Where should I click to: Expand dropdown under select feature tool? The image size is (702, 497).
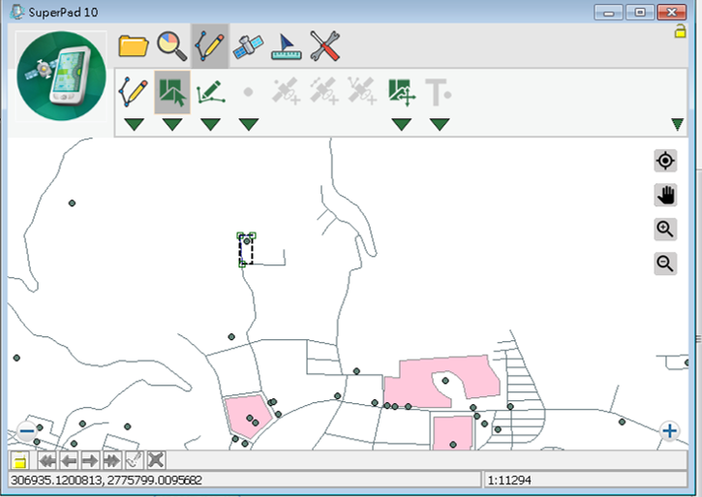(x=172, y=124)
